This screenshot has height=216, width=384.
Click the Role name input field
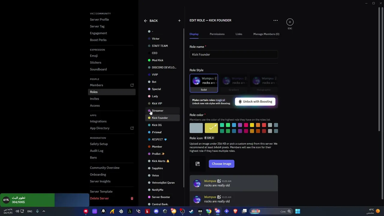[x=234, y=55]
